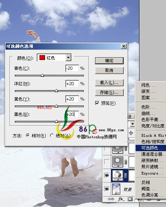The image size is (166, 207).
Task: Choose Exposure... from the adjustment menu
Action: [151, 173]
